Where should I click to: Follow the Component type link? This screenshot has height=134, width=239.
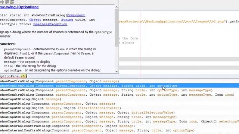tap(76, 15)
